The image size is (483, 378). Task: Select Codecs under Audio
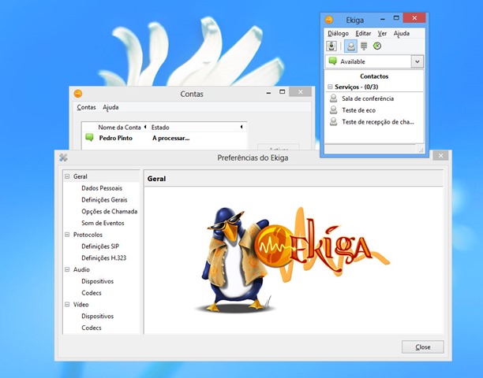(92, 293)
